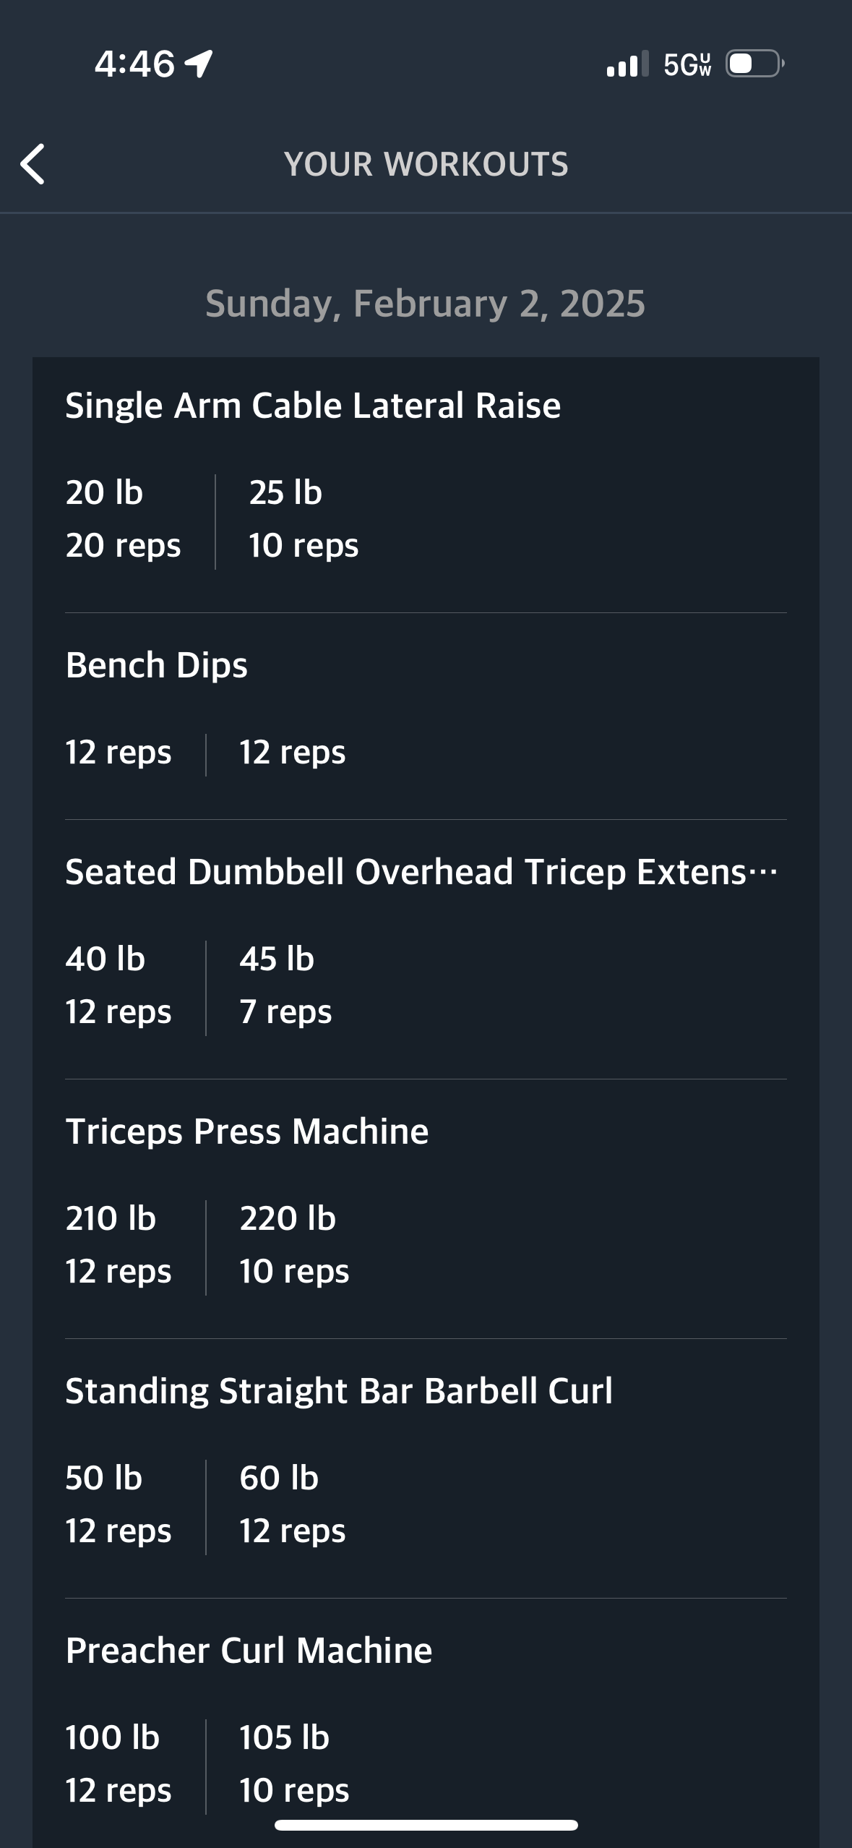Select the 45 lb 7 reps set
The width and height of the screenshot is (852, 1848).
[285, 985]
